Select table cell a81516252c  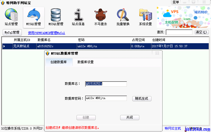coord(57,46)
